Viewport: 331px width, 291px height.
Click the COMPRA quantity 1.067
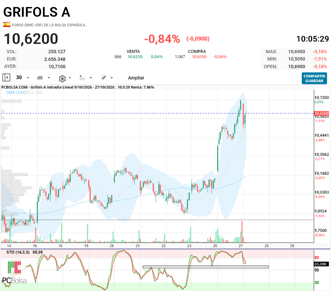click(x=180, y=57)
